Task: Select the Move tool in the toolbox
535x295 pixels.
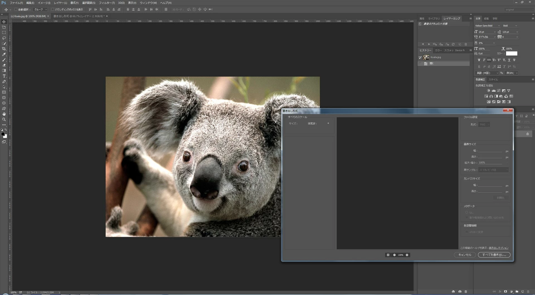Action: coord(4,22)
